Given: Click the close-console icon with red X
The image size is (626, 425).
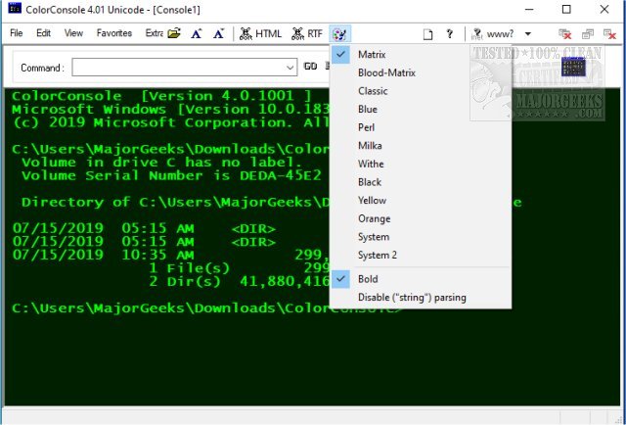Looking at the screenshot, I should pyautogui.click(x=565, y=34).
